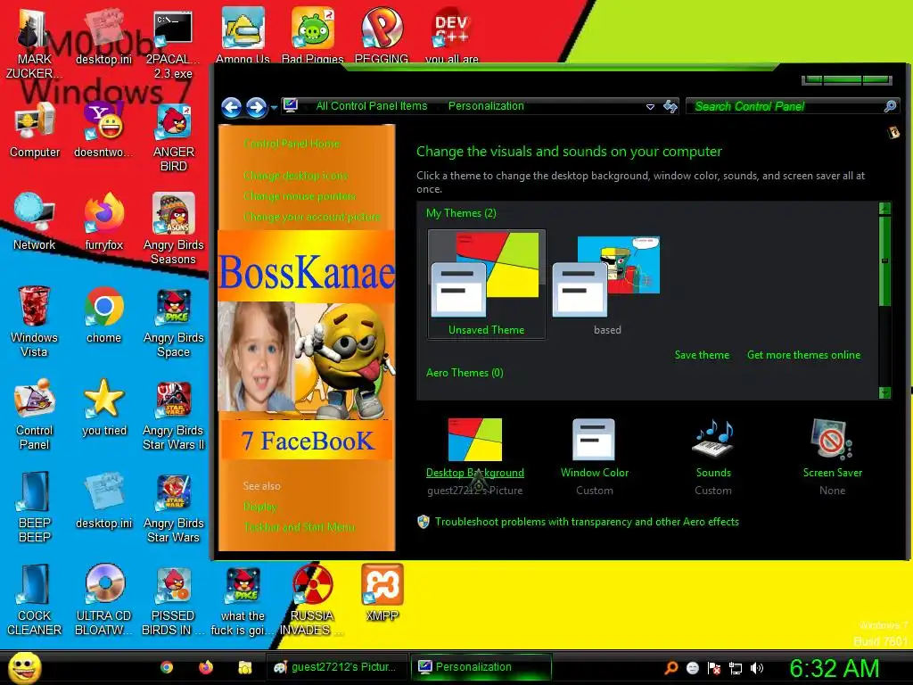
Task: Switch to Personalization taskbar window
Action: point(481,667)
